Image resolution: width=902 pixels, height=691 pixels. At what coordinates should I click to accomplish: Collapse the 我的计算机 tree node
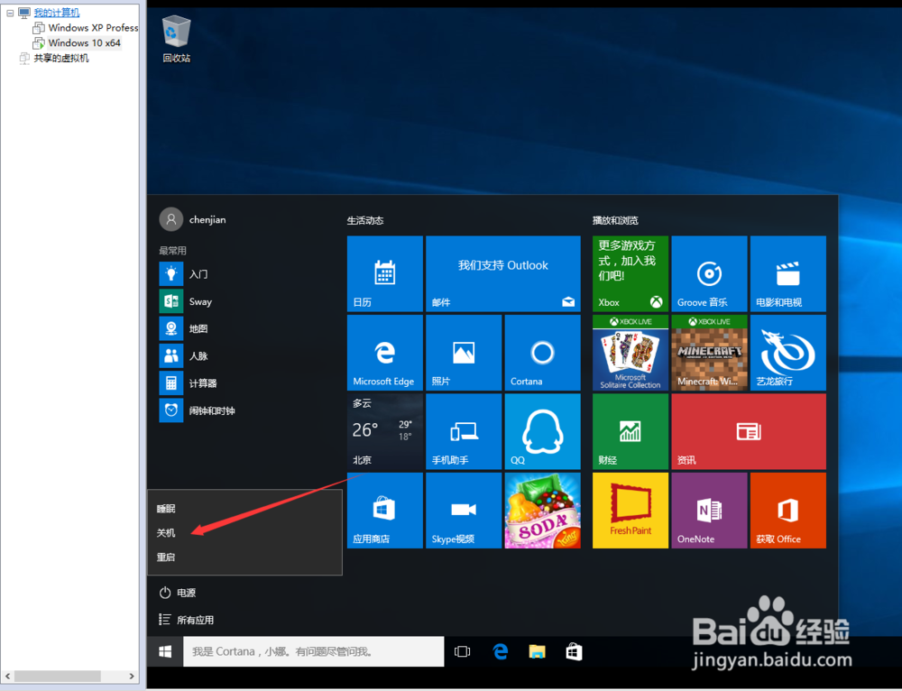pyautogui.click(x=10, y=13)
